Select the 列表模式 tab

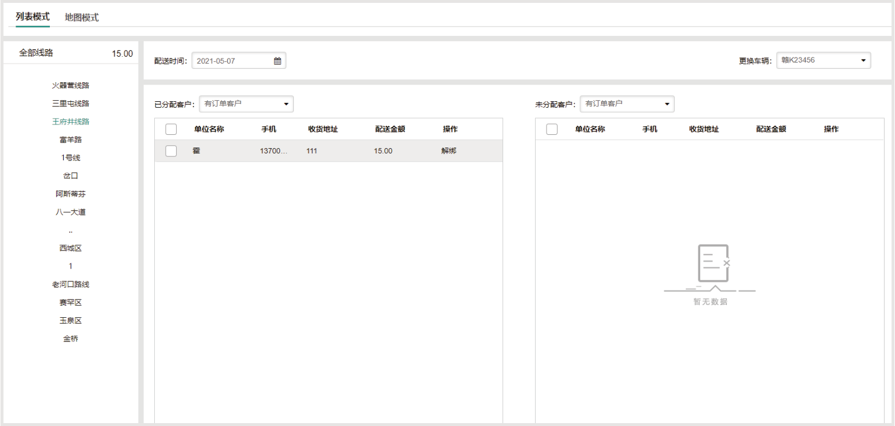pos(32,17)
